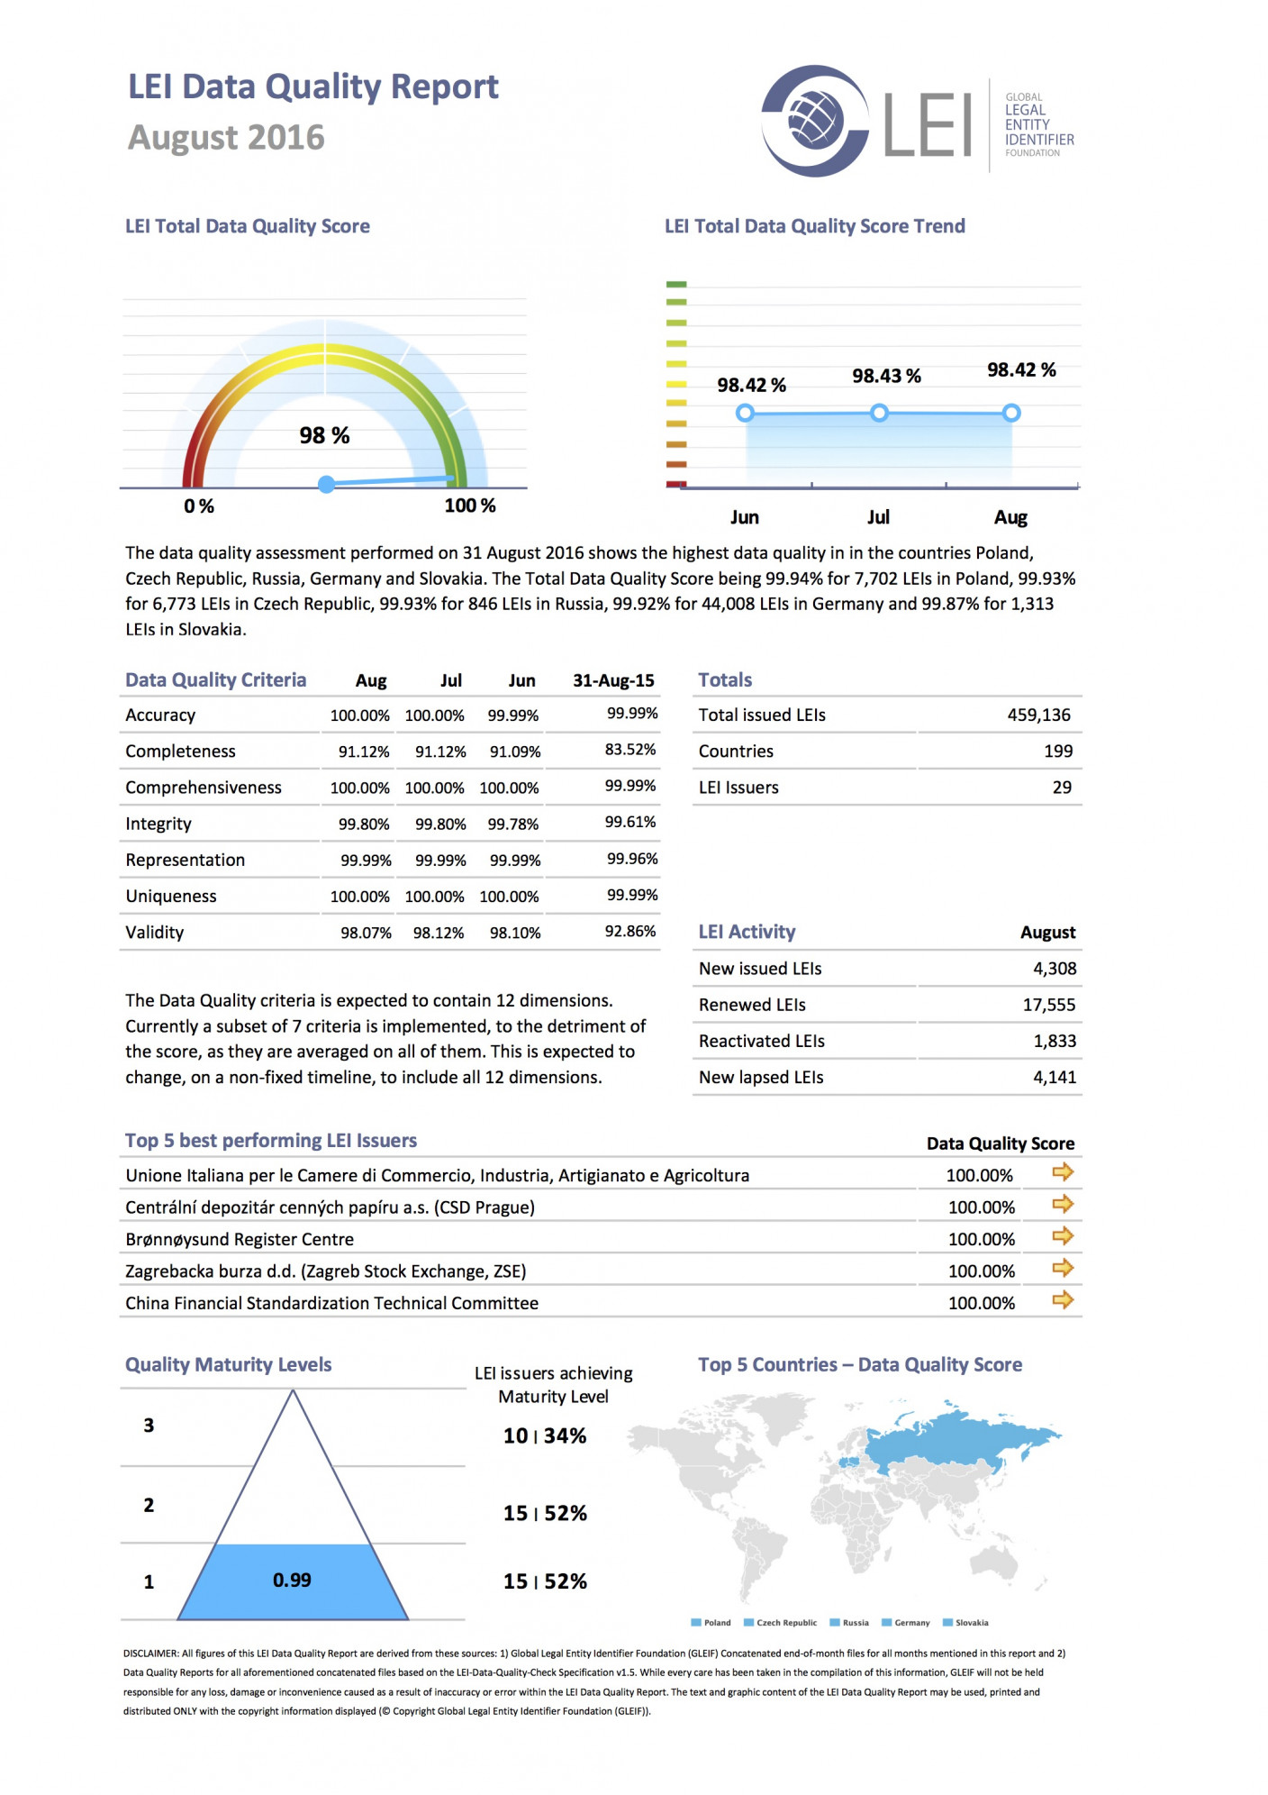Click the 31-Aug-15 column header
1268x1795 pixels.
coord(614,680)
